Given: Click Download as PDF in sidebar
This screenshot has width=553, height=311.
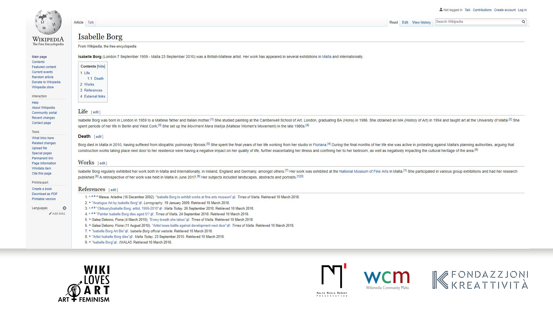Looking at the screenshot, I should [45, 194].
